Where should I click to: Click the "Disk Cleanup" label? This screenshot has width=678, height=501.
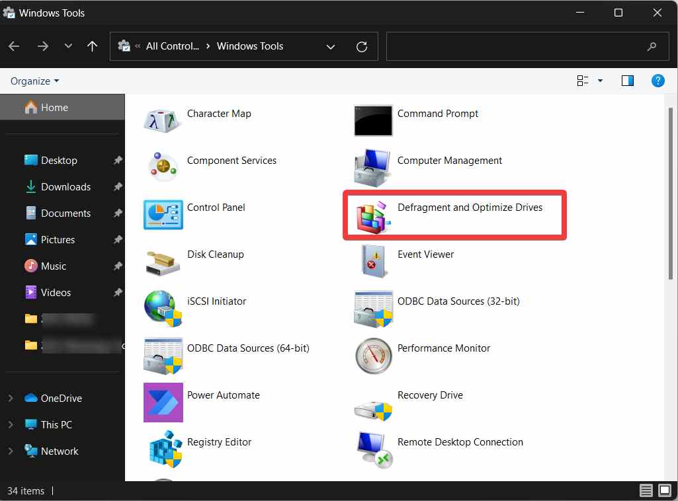click(216, 254)
